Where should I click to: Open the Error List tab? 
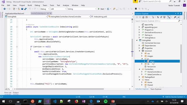pyautogui.click(x=8, y=92)
